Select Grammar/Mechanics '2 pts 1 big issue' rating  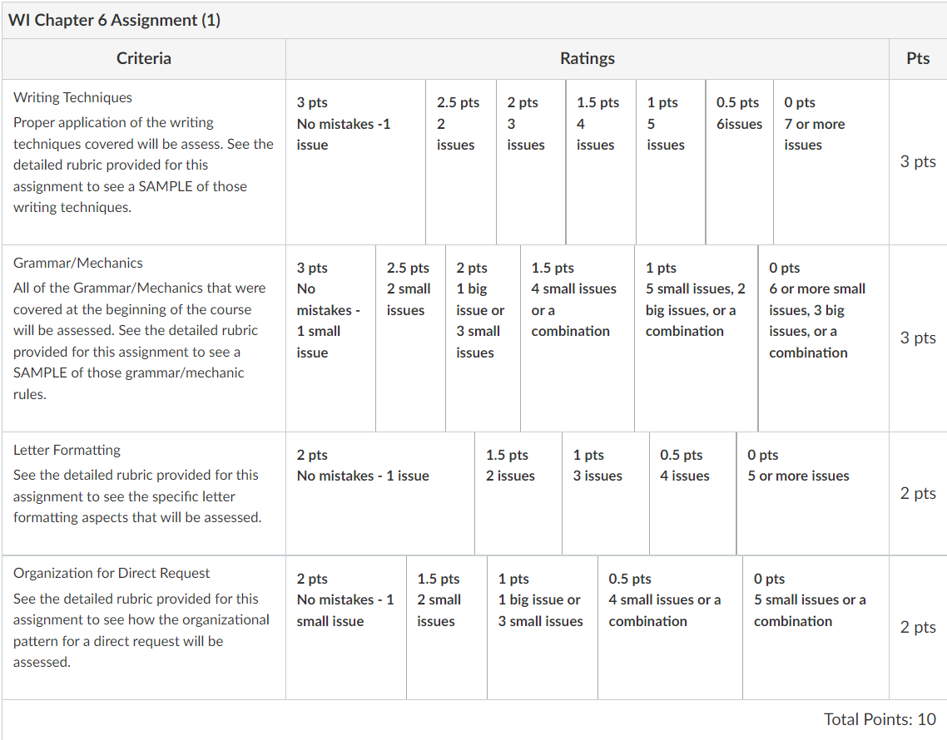(483, 338)
